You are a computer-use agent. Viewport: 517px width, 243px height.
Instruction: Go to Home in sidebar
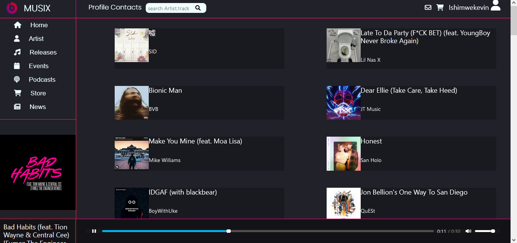point(39,25)
